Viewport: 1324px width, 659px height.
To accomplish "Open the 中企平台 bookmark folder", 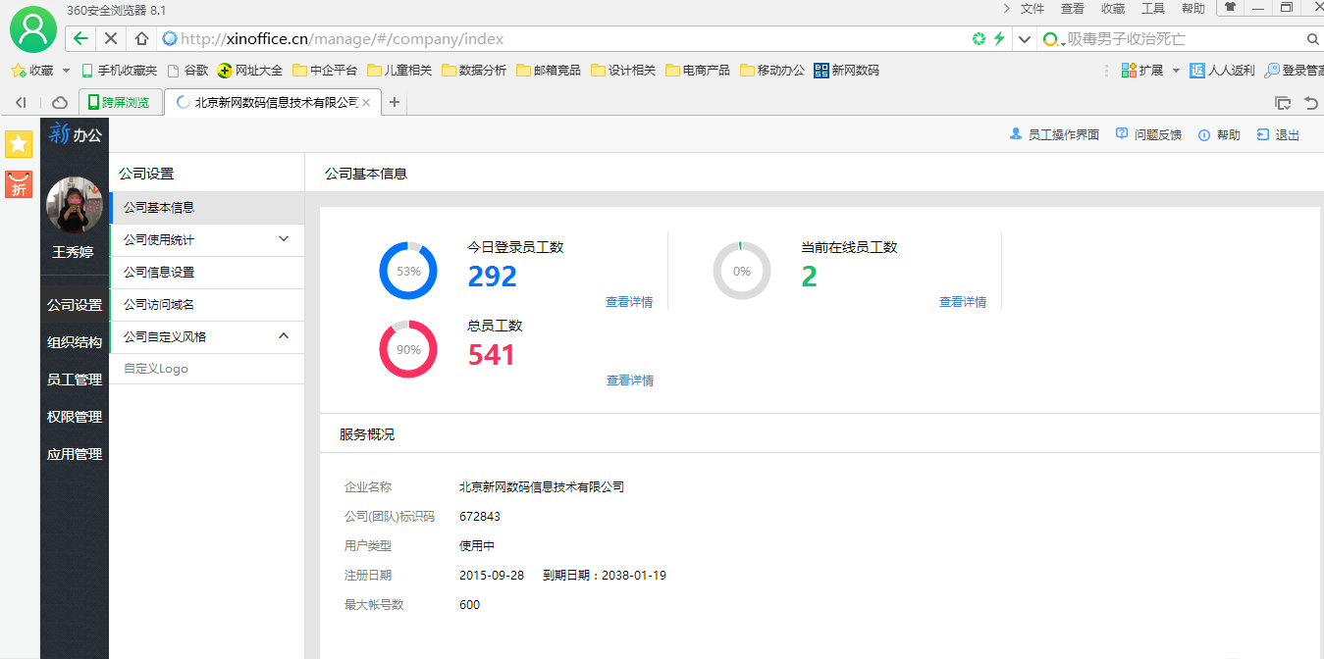I will pyautogui.click(x=325, y=71).
